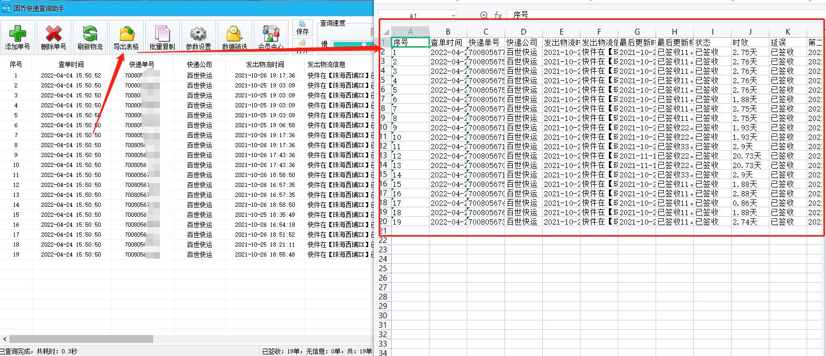Select spreadsheet column I header
This screenshot has height=356, width=826.
tap(712, 32)
